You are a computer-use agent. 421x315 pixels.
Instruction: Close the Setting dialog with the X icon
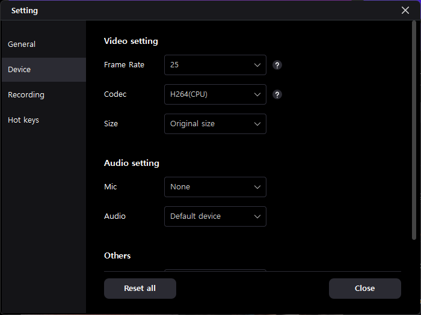tap(405, 10)
